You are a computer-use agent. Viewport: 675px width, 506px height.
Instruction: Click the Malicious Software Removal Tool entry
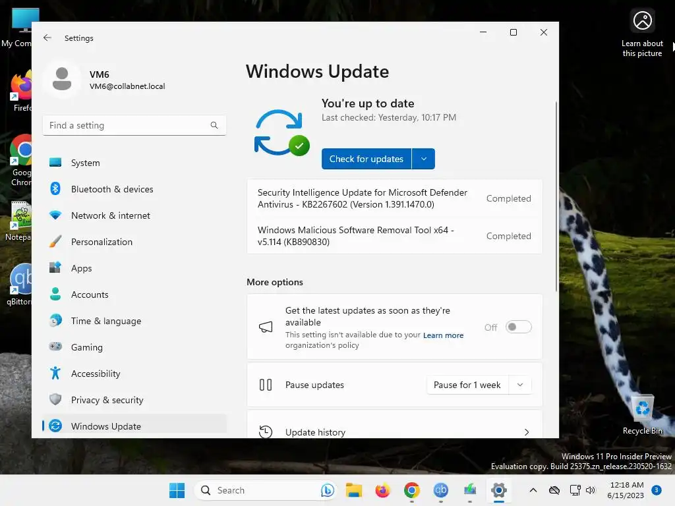point(394,236)
